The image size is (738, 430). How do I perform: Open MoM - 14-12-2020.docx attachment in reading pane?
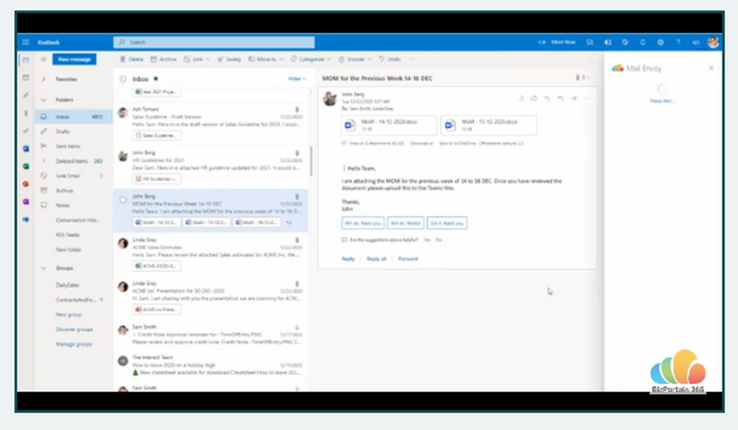pos(388,125)
